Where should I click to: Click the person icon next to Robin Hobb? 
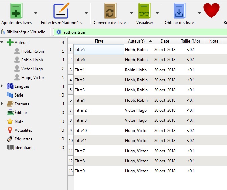pos(17,60)
